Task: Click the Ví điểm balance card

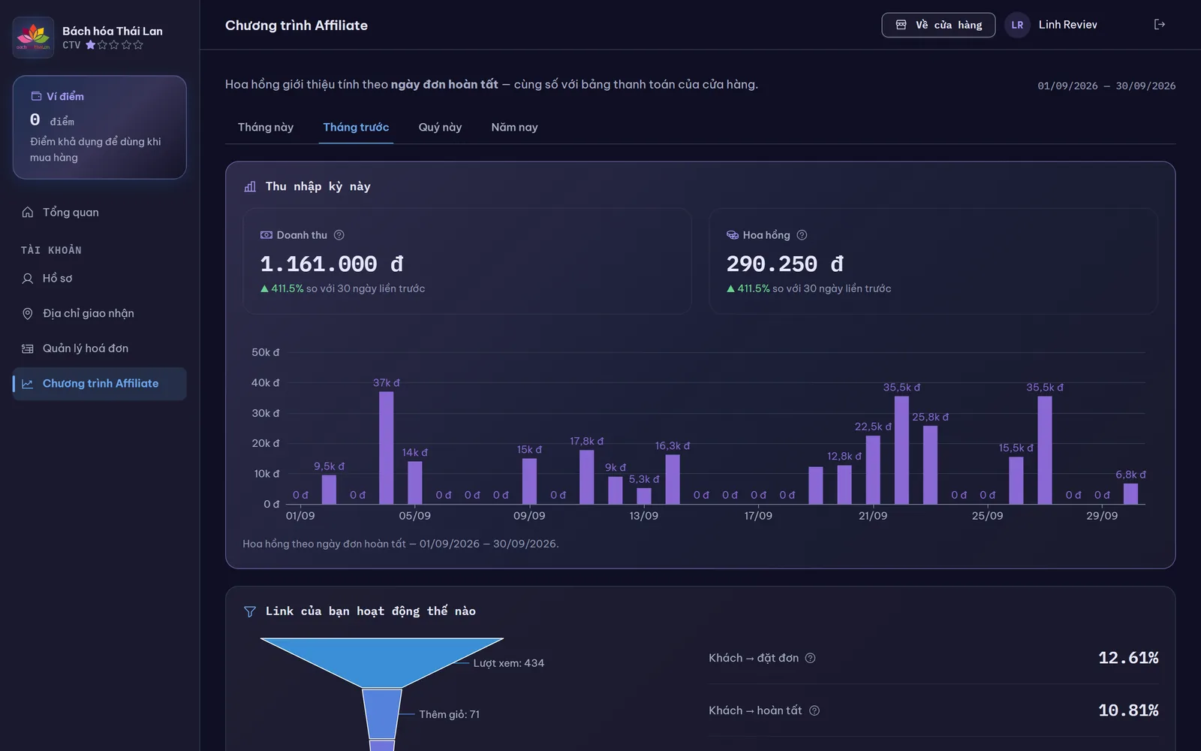Action: (x=99, y=127)
